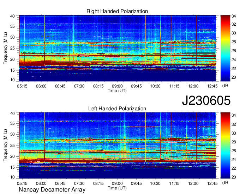Pick the 07:30 time tick under Left Handed plot
Image resolution: width=240 pixels, height=194 pixels.
point(79,183)
